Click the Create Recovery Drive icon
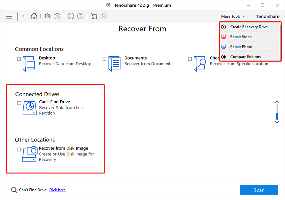The width and height of the screenshot is (285, 200). [224, 27]
